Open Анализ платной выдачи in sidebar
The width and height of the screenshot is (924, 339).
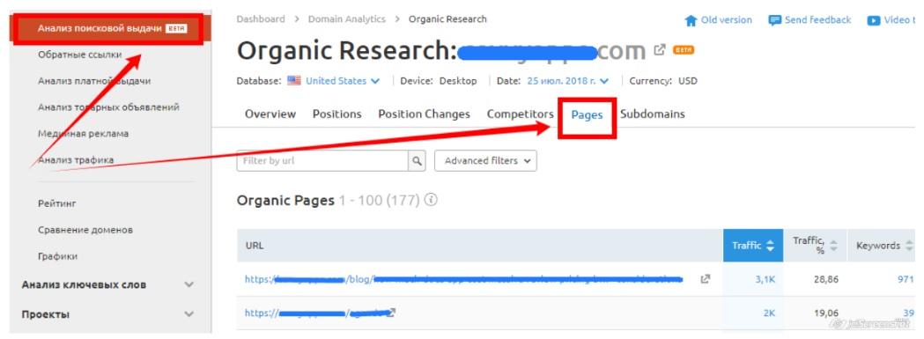[x=94, y=81]
